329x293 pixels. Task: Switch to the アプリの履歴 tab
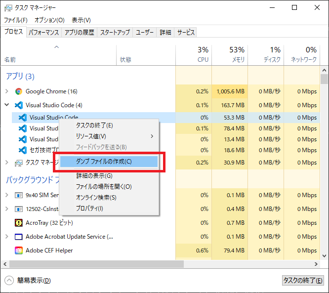[x=80, y=33]
